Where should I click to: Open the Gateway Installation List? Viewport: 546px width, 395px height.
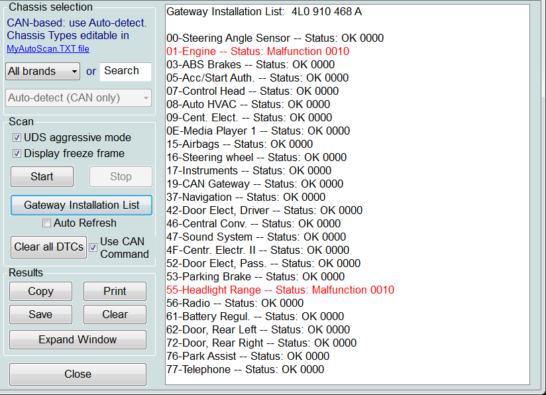point(81,205)
